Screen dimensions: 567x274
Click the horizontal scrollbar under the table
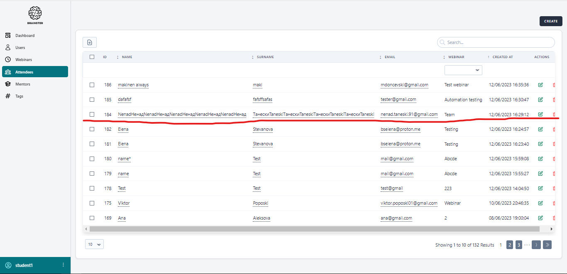tap(314, 229)
